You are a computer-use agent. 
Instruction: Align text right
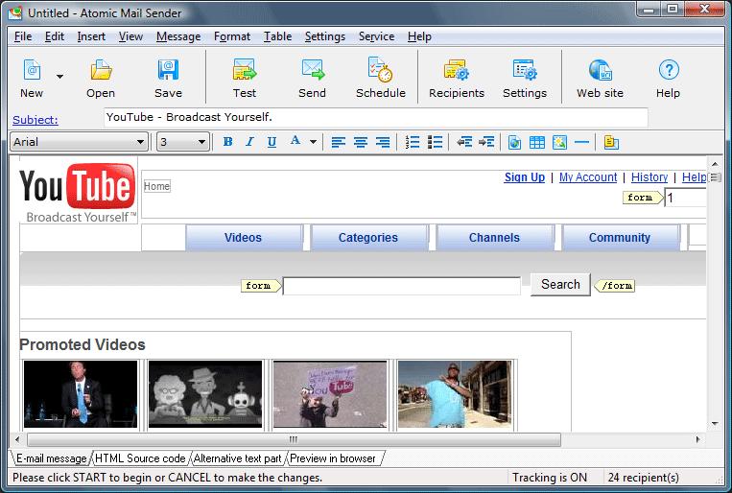383,142
